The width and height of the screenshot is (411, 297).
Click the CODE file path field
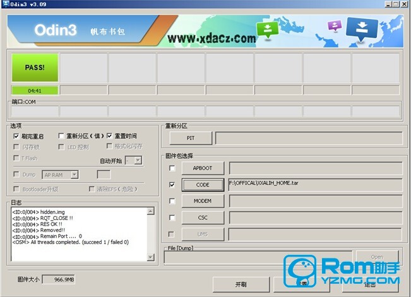[x=316, y=185]
